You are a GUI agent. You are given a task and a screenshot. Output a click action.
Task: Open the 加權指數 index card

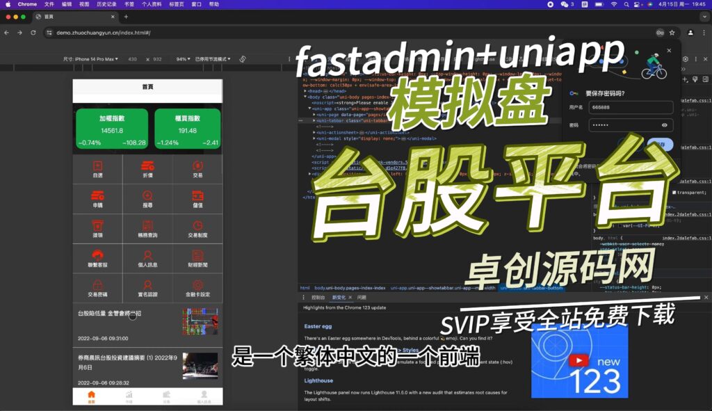(x=112, y=129)
